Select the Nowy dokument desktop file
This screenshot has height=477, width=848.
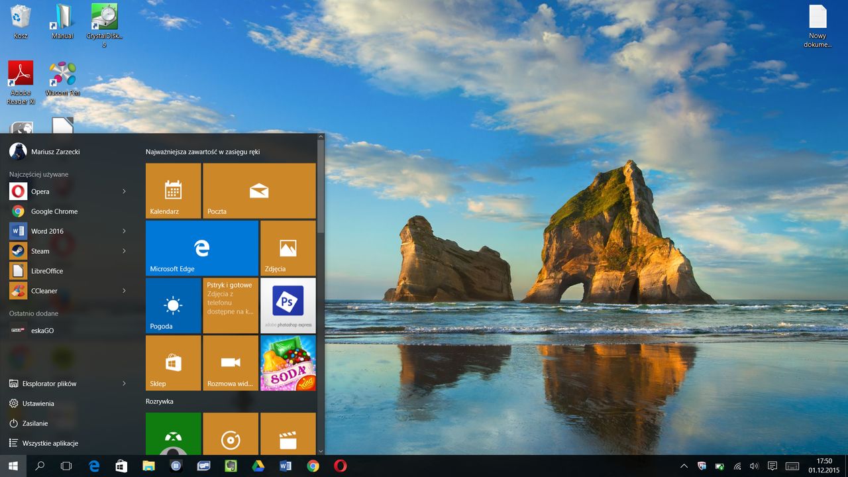(x=818, y=26)
